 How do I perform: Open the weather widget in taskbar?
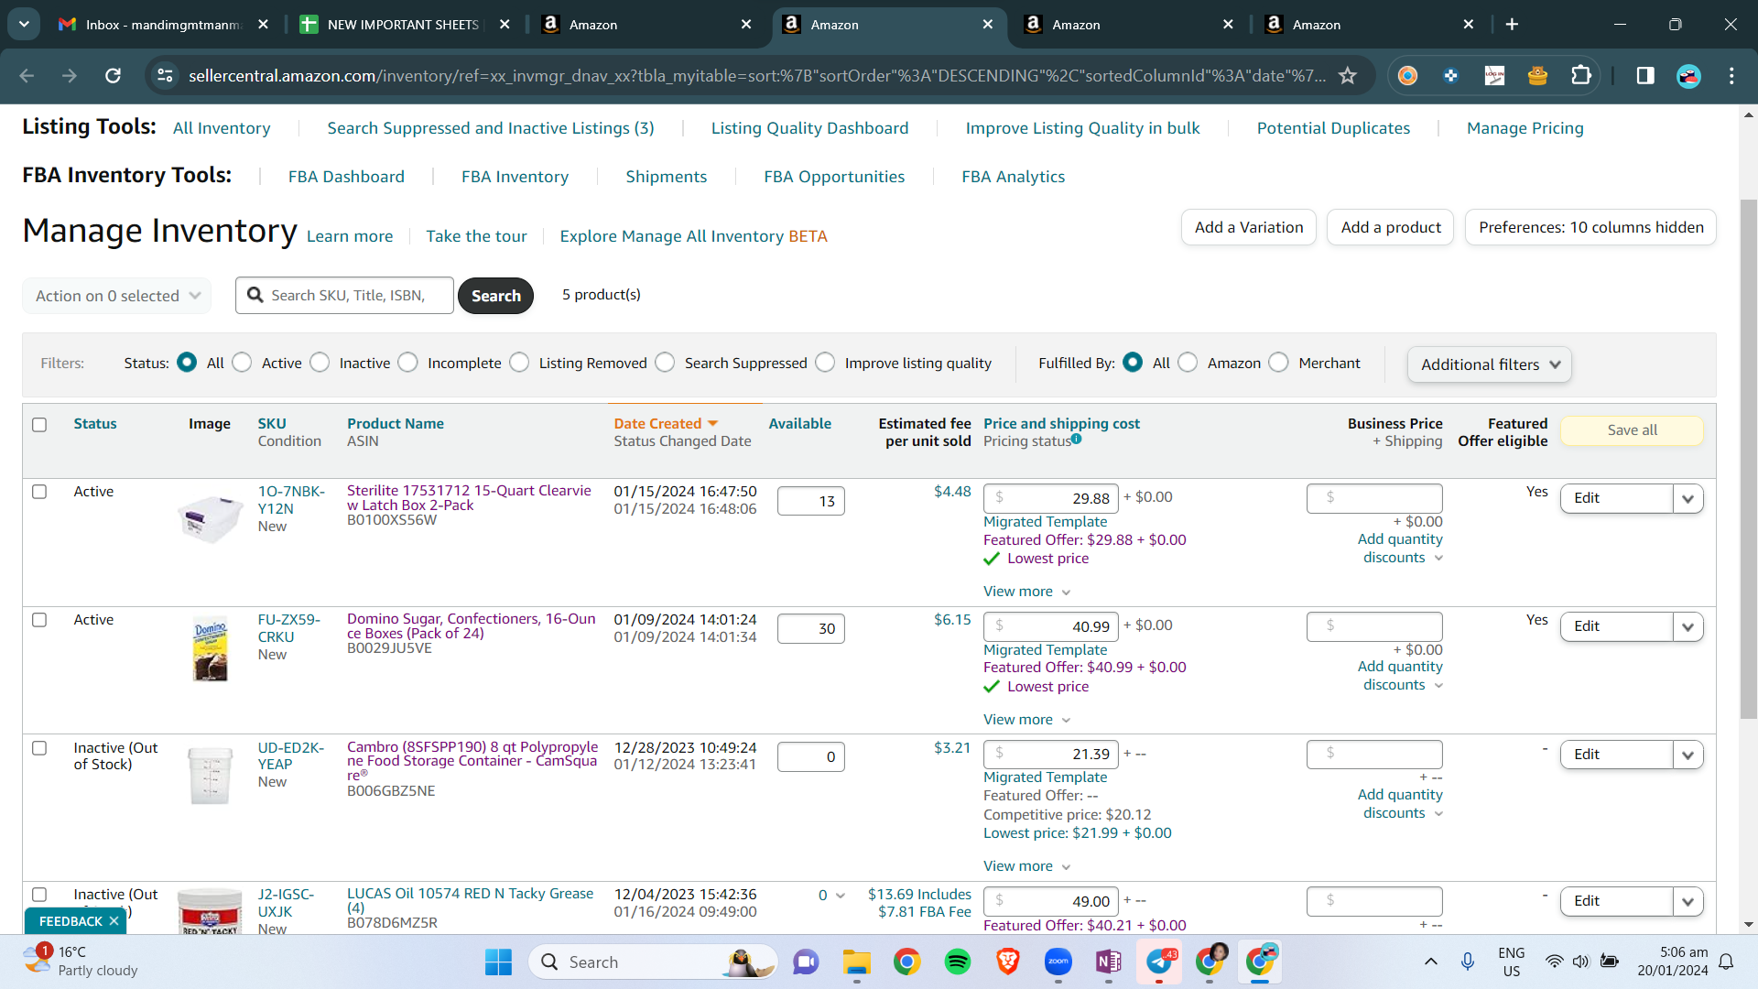pos(81,962)
